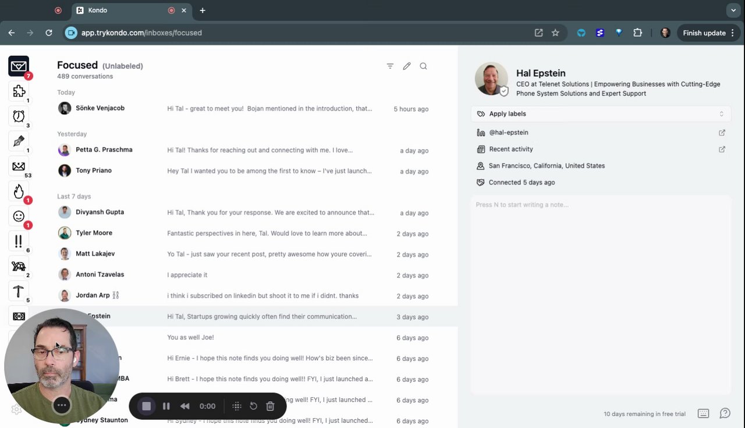This screenshot has height=428, width=745.
Task: Open Divyansh Gupta's conversation
Action: click(x=243, y=213)
